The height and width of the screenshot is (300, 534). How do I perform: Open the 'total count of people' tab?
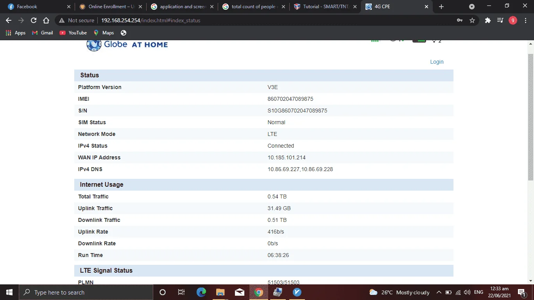[x=254, y=7]
